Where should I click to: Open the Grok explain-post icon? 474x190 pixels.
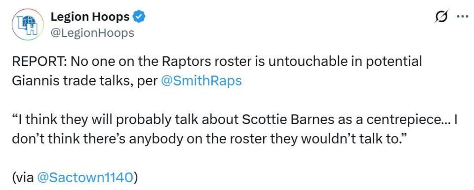click(441, 17)
